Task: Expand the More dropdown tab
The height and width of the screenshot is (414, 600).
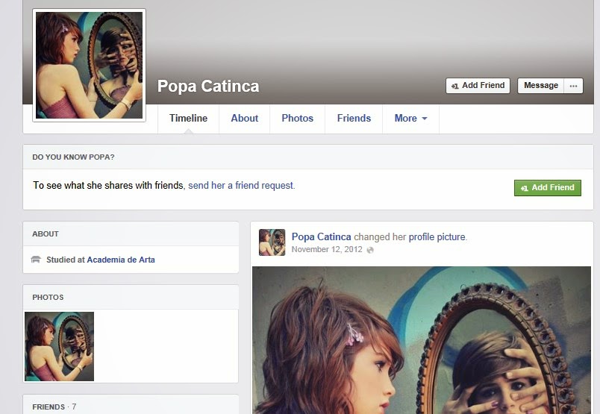Action: [x=410, y=118]
